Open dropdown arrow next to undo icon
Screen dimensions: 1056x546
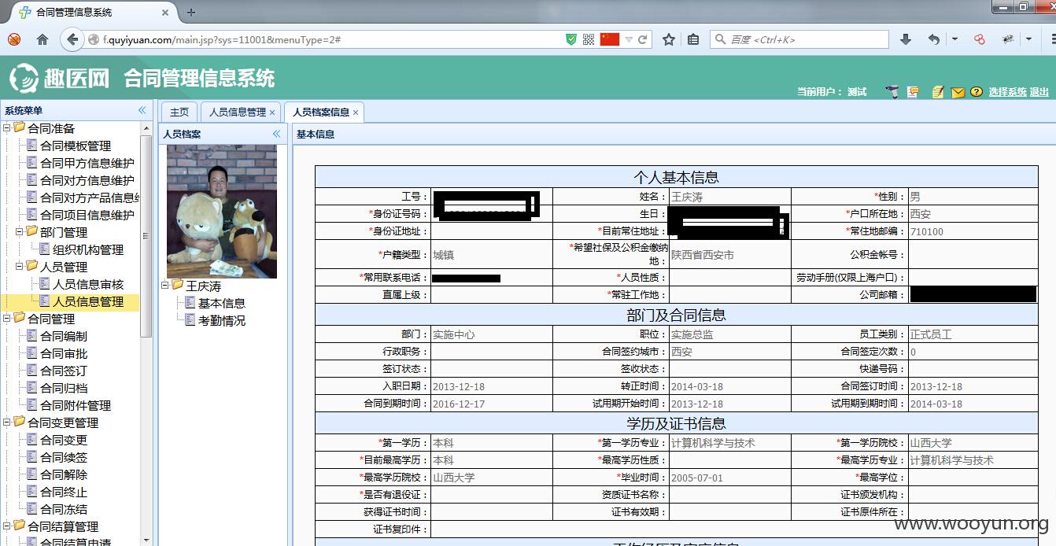(x=954, y=39)
